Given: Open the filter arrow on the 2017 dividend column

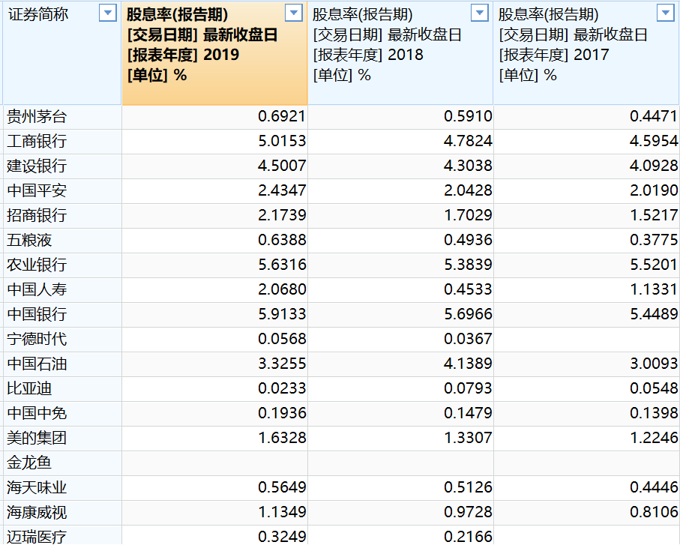Looking at the screenshot, I should pyautogui.click(x=664, y=13).
